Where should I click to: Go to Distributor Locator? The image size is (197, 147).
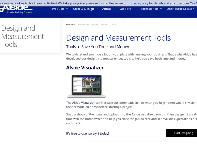coord(180,9)
